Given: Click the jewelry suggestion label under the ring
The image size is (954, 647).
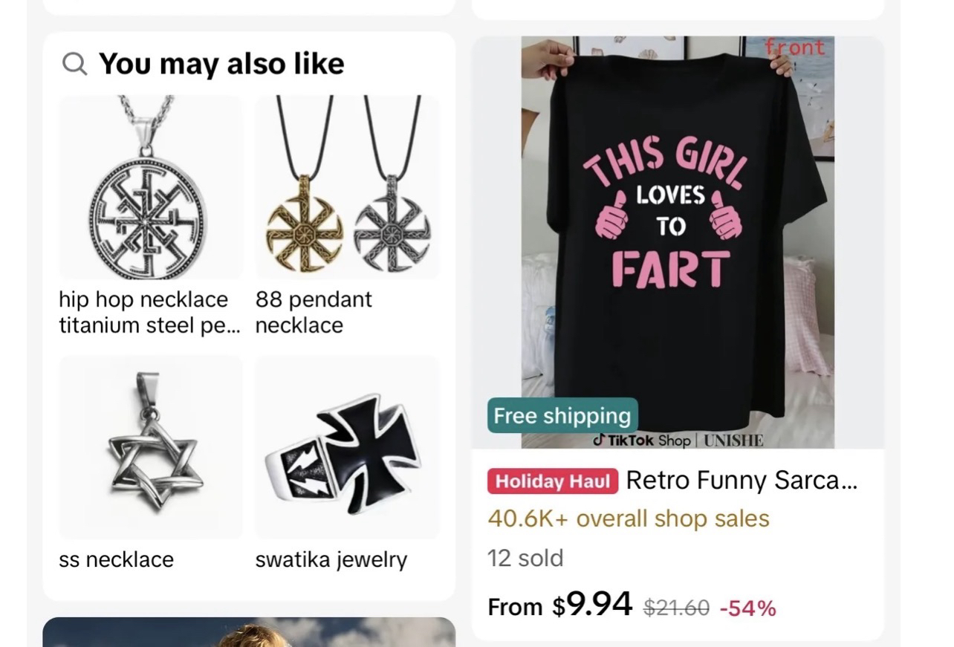Looking at the screenshot, I should coord(331,559).
